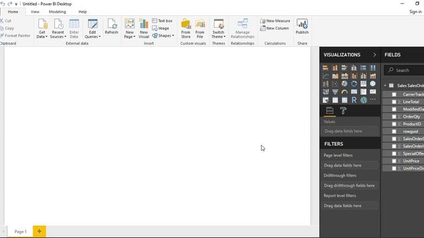Click the Undo arrow in title bar
This screenshot has height=238, width=424.
(x=3, y=4)
